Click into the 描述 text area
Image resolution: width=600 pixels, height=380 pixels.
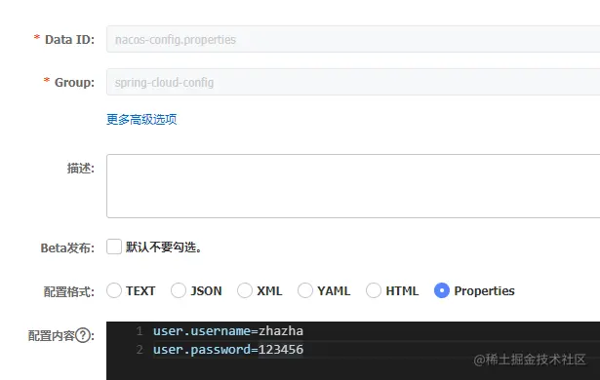click(x=353, y=186)
